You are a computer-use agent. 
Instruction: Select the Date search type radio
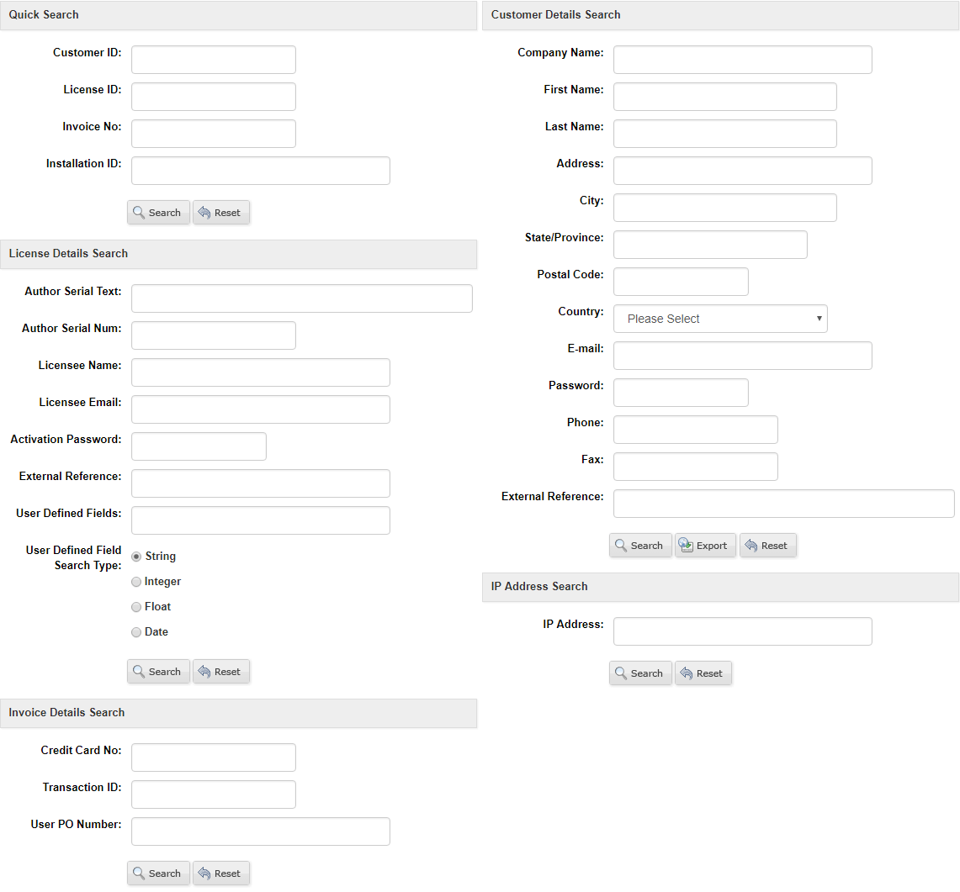click(x=136, y=632)
